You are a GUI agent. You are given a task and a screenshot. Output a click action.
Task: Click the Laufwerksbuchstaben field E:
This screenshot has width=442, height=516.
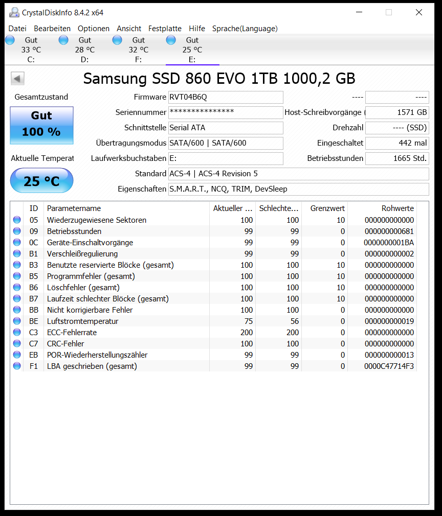(x=226, y=158)
